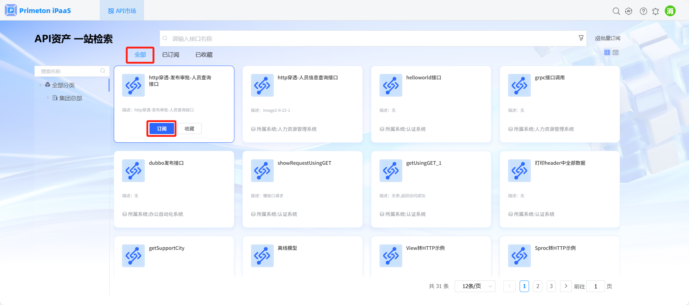This screenshot has width=689, height=305.
Task: Focus the 请输入接口名称 search field
Action: 373,38
